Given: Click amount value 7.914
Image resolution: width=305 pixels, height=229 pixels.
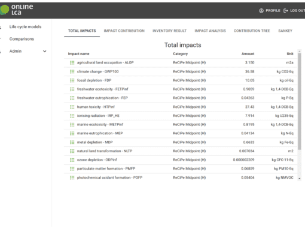Looking at the screenshot, I should pyautogui.click(x=249, y=116).
